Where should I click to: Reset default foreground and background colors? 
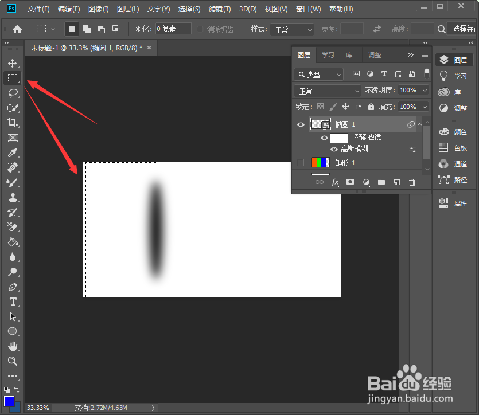pyautogui.click(x=7, y=390)
